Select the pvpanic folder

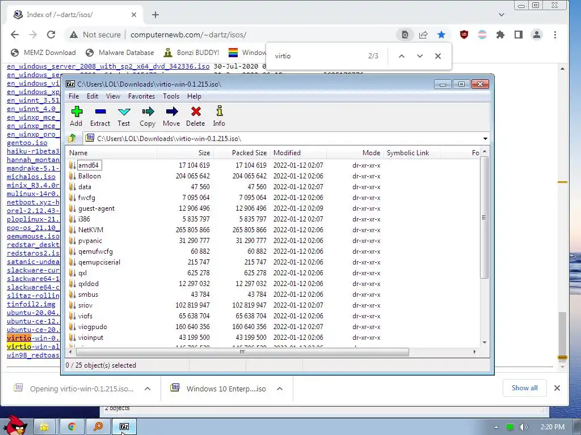tap(90, 240)
